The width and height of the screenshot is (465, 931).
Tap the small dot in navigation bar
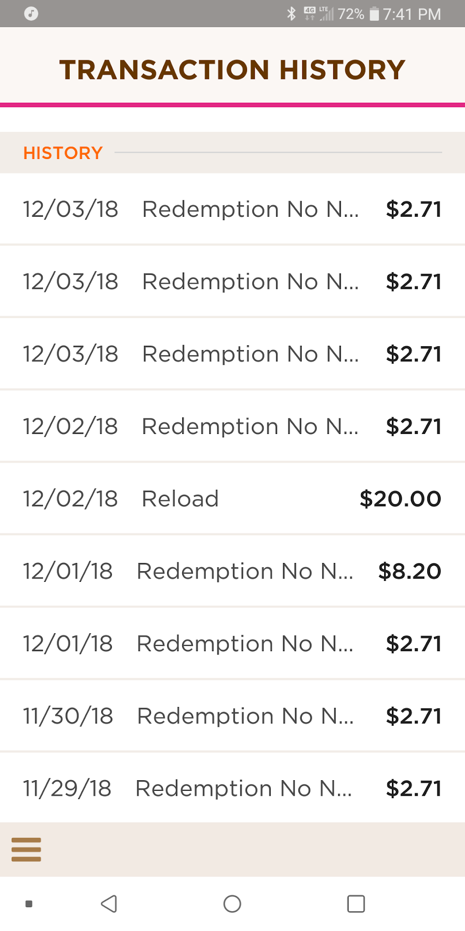point(29,904)
